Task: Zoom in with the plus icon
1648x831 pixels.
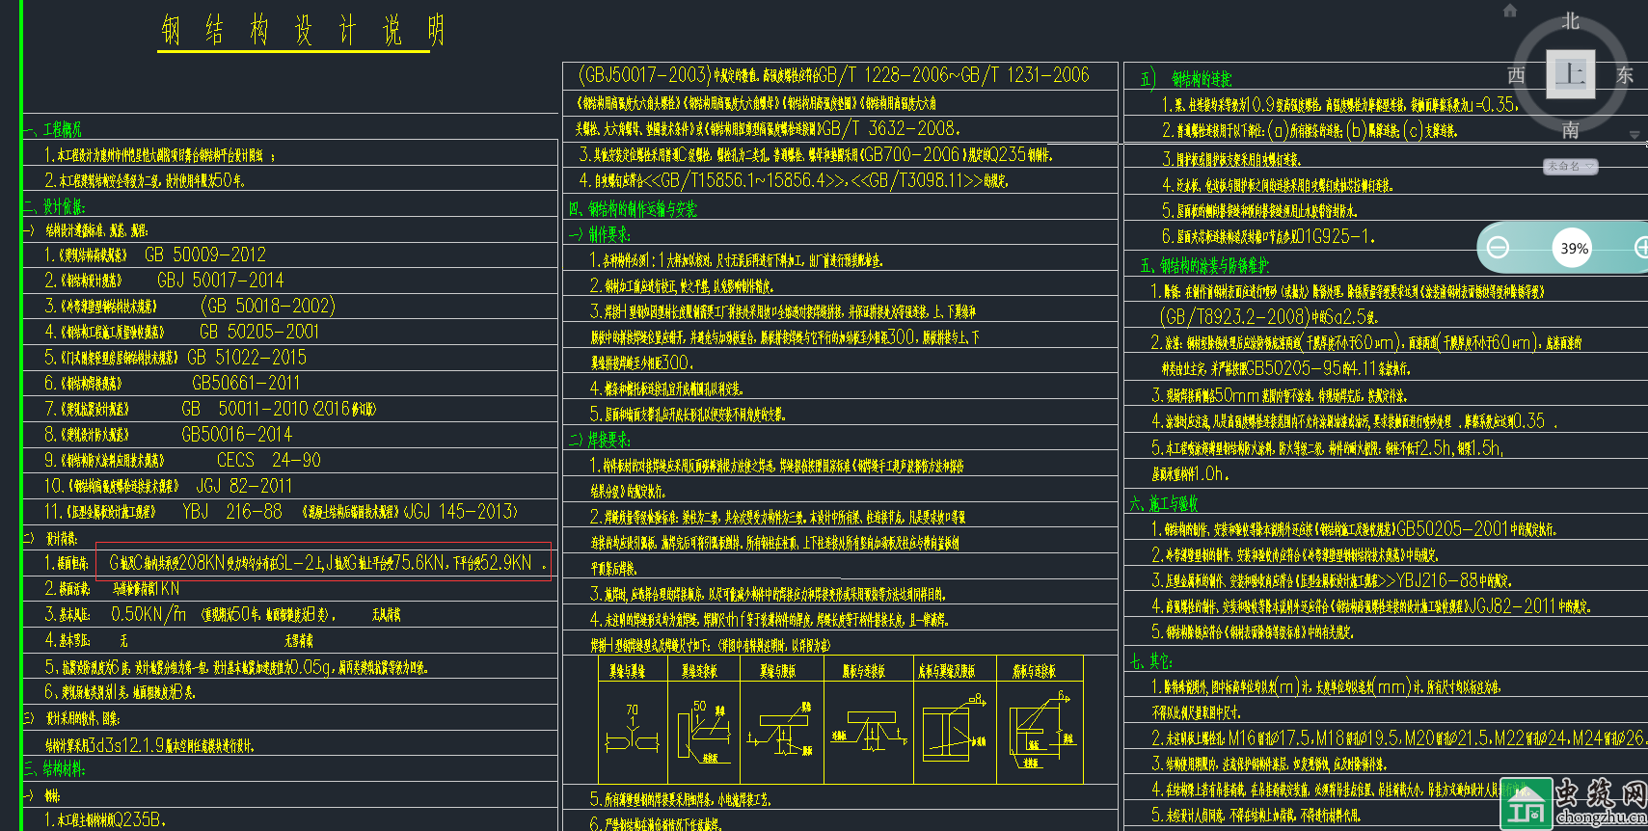Action: pyautogui.click(x=1640, y=248)
